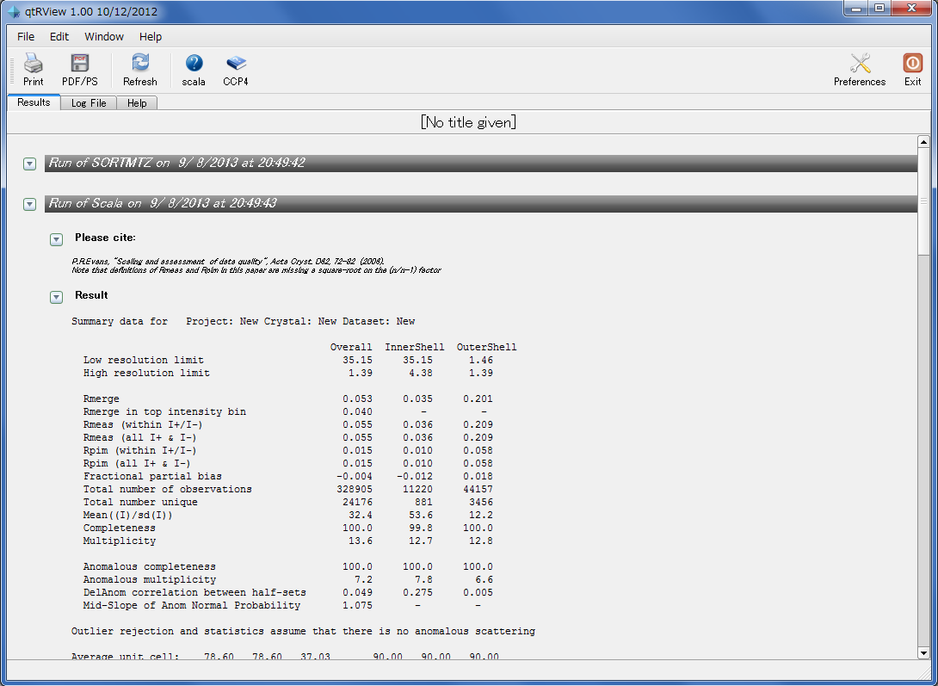Collapse the Please cite section
Screen dimensions: 938x686
pos(57,239)
